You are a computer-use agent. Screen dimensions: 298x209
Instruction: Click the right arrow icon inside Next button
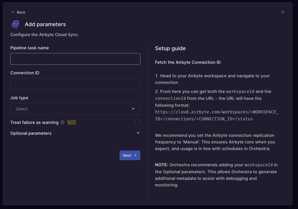(135, 155)
